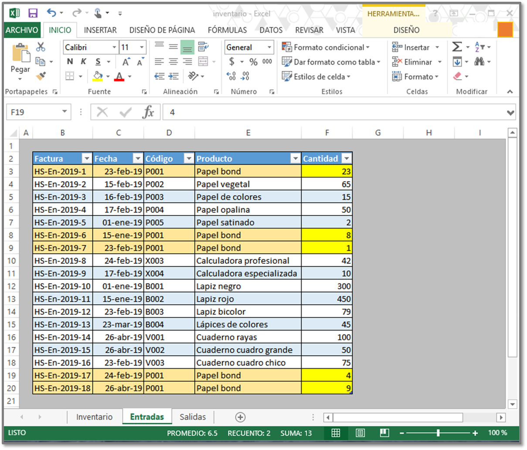Open the Producto column filter dropdown
This screenshot has height=450, width=527.
(296, 158)
